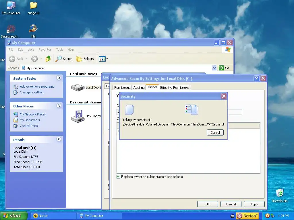Open the Back button history dropdown arrow

point(26,59)
